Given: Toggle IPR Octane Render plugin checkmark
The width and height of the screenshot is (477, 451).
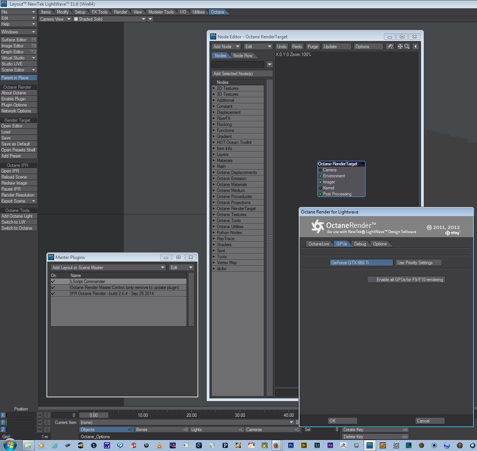Looking at the screenshot, I should pos(53,294).
